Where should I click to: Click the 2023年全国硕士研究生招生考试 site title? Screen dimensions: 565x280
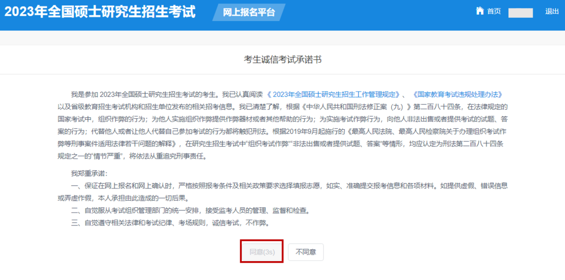click(x=100, y=12)
